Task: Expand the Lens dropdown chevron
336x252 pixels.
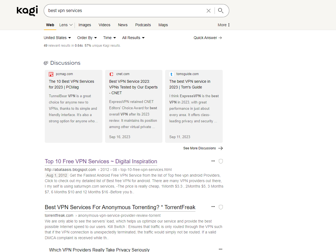Action: pyautogui.click(x=71, y=25)
